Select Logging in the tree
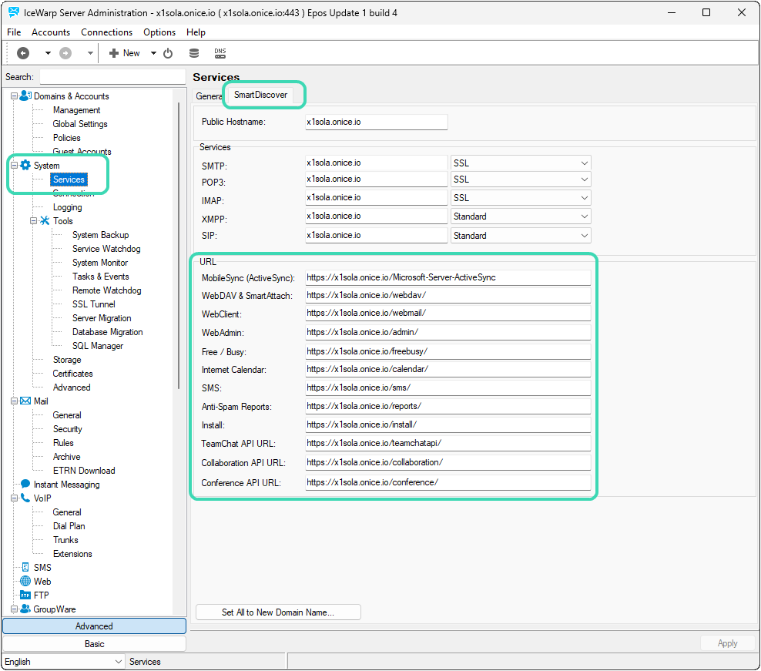This screenshot has height=671, width=761. click(67, 207)
